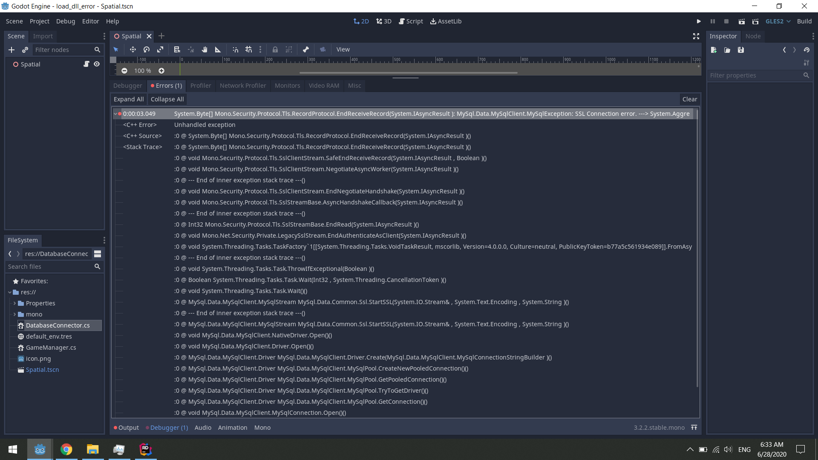
Task: Select the Rotate tool
Action: point(147,49)
